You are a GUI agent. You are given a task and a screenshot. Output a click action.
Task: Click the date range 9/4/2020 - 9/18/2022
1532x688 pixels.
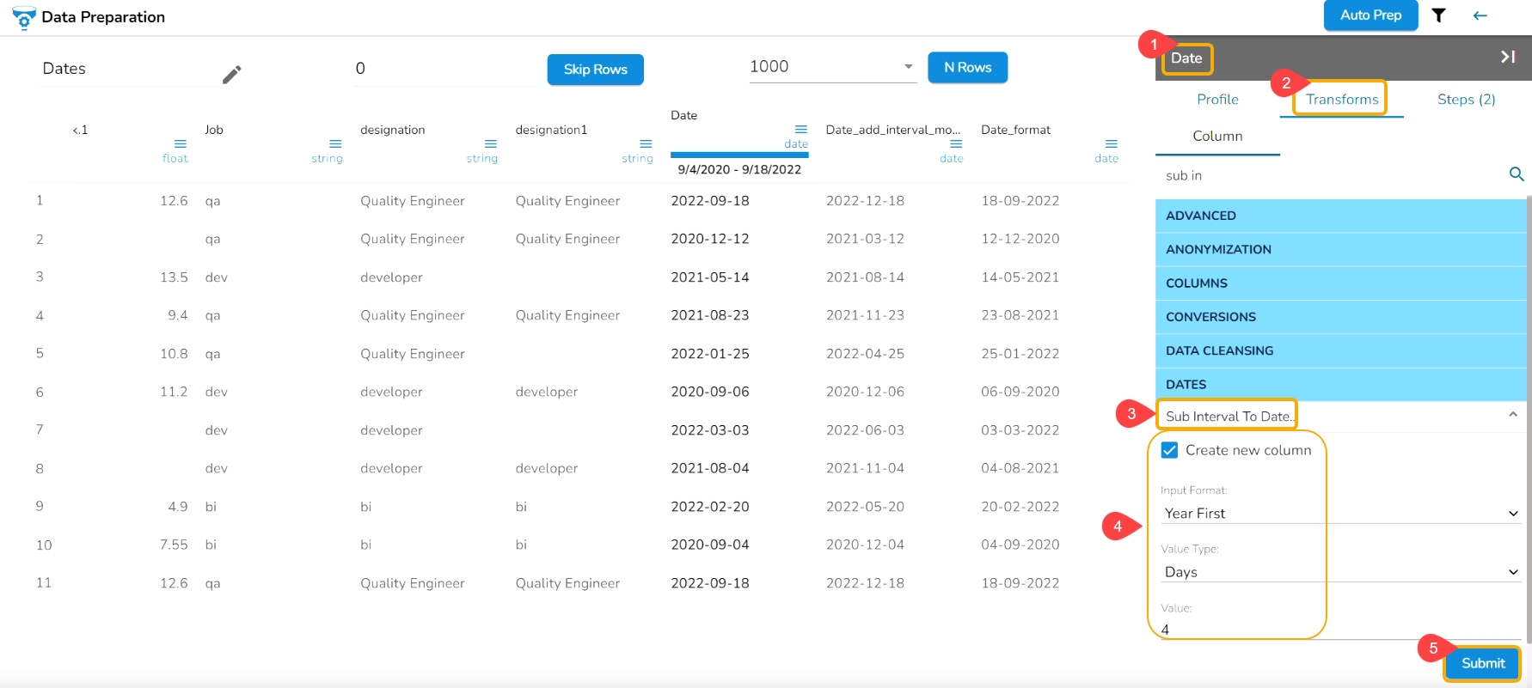tap(739, 169)
